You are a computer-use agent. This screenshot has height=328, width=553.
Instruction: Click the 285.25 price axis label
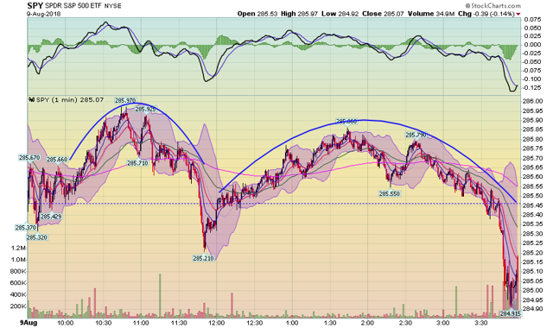click(x=533, y=243)
